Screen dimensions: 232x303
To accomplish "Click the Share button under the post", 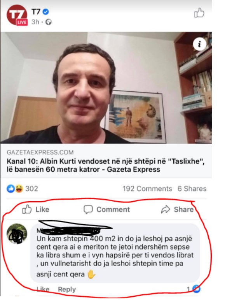I will coord(177,209).
